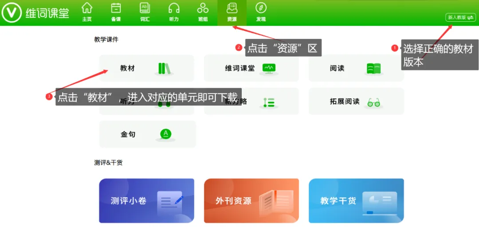Click the green books icon on 教材

click(165, 68)
